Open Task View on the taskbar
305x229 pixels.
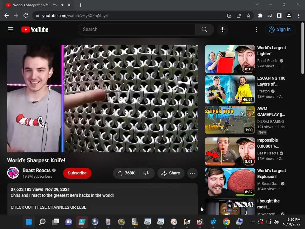[x=55, y=222]
